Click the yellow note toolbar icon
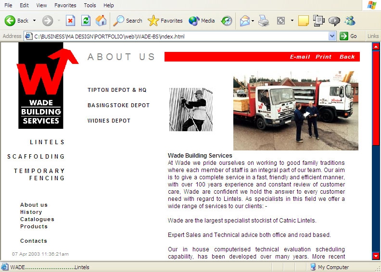Viewport: 381px width, 272px height. point(303,21)
